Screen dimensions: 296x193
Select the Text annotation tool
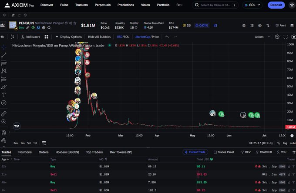tap(4, 95)
